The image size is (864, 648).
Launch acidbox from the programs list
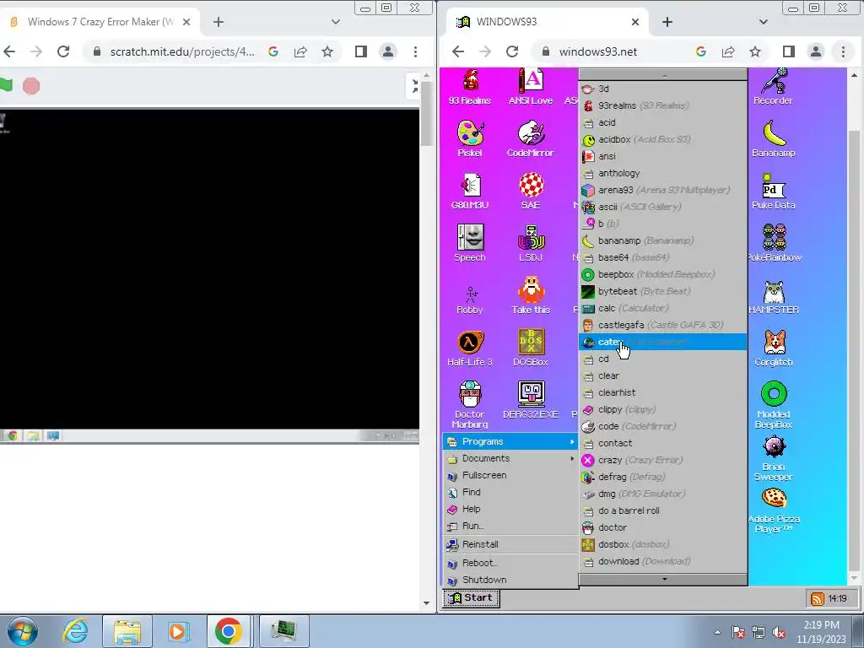tap(663, 139)
